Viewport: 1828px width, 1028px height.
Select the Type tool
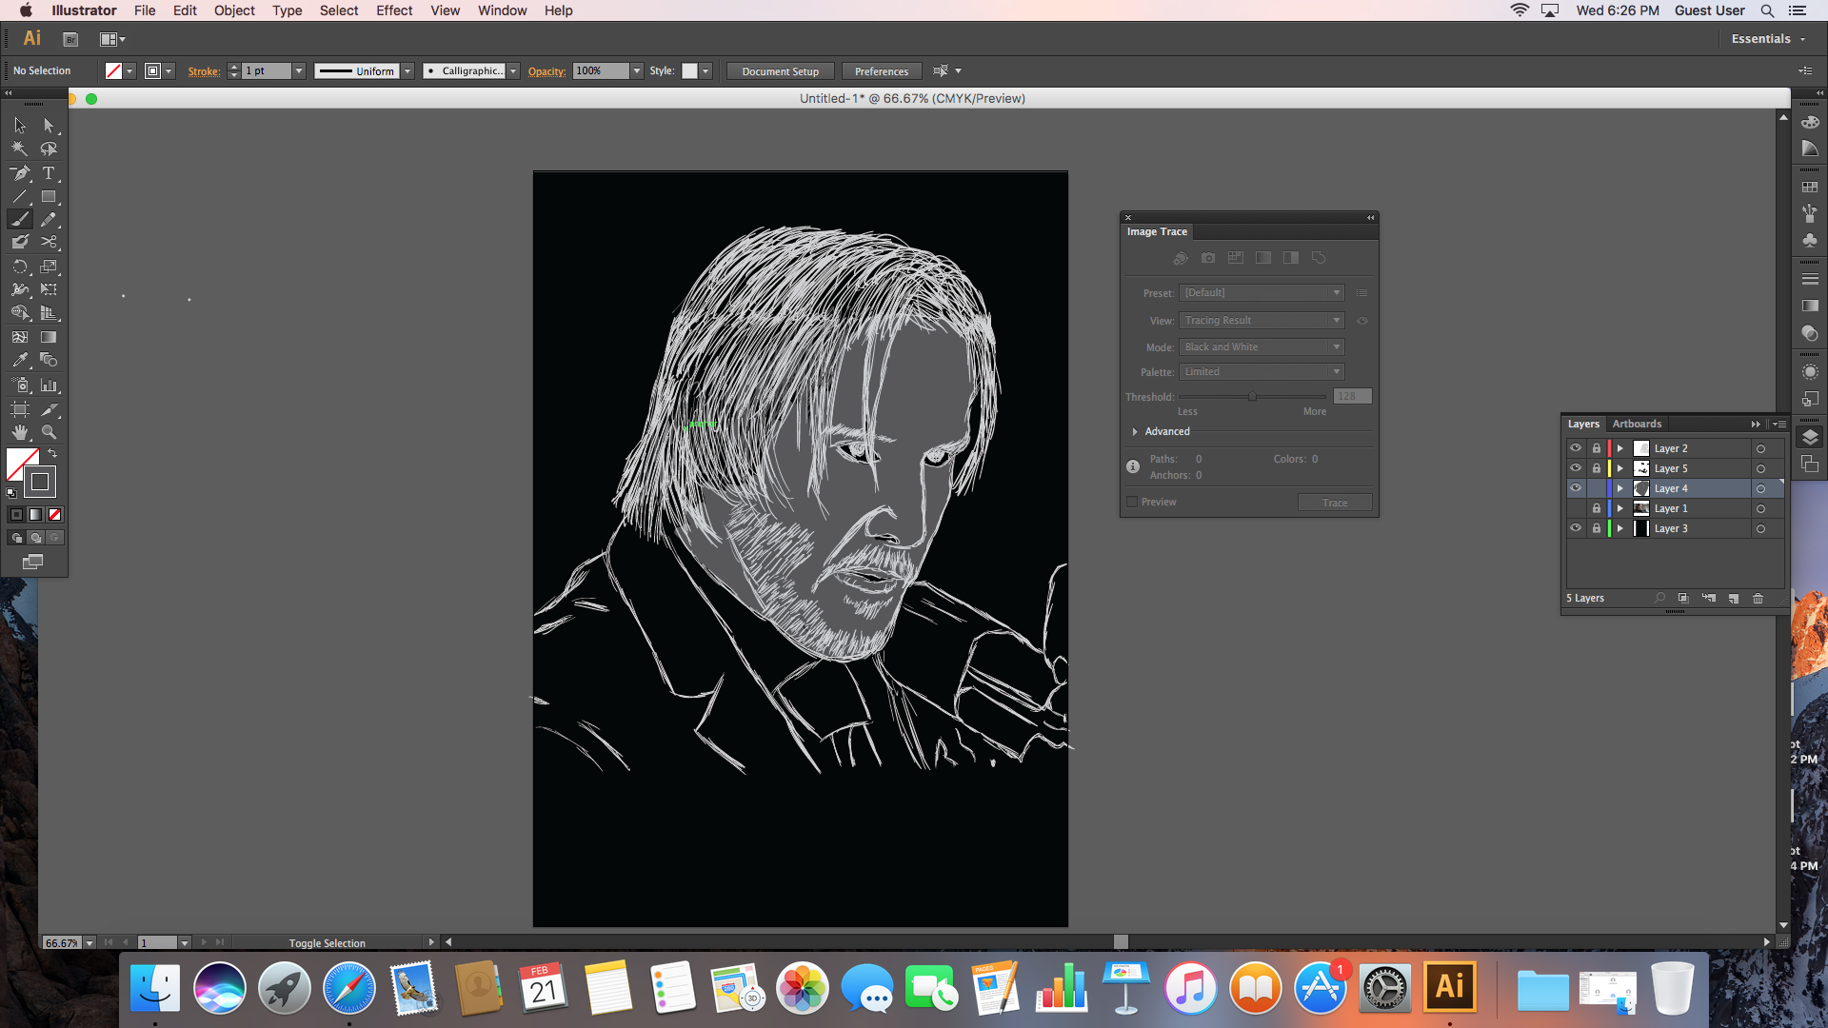48,173
